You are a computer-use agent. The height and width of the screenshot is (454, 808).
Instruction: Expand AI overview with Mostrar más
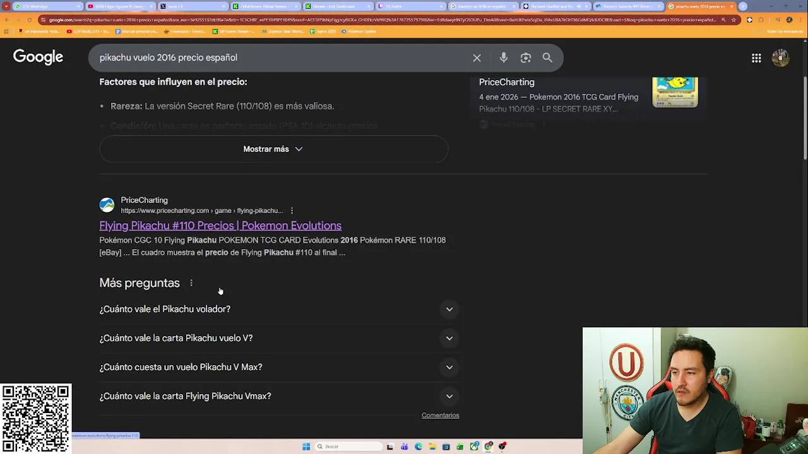273,149
